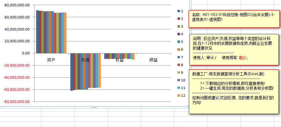281x127 pixels.
Task: Click legend entry 4
Action: 180,34
